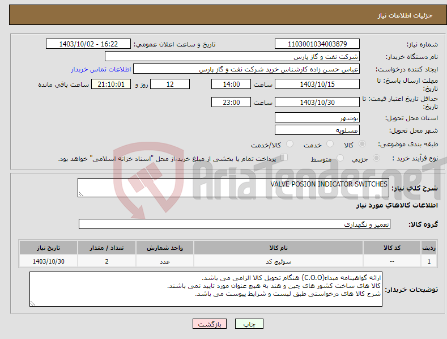Screen dimensions: 447x339
Task: Click quantity cell showing 2
Action: [107, 261]
